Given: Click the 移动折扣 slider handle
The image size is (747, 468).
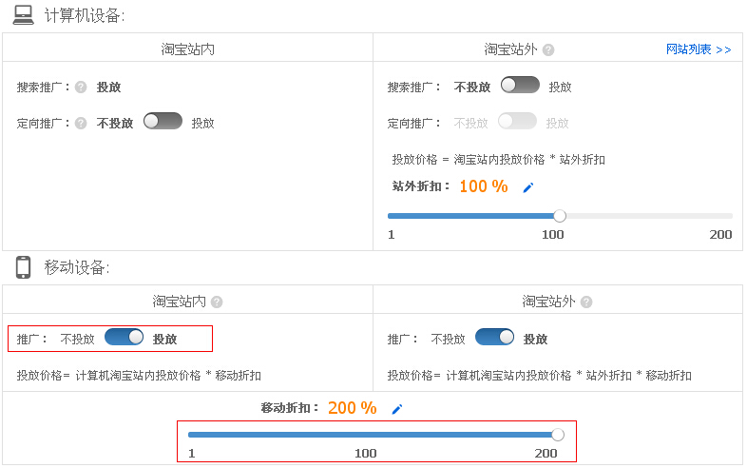Looking at the screenshot, I should pos(558,435).
